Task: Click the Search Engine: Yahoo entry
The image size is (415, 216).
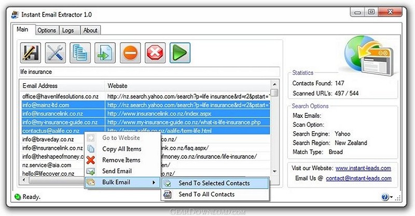Action: [x=321, y=134]
